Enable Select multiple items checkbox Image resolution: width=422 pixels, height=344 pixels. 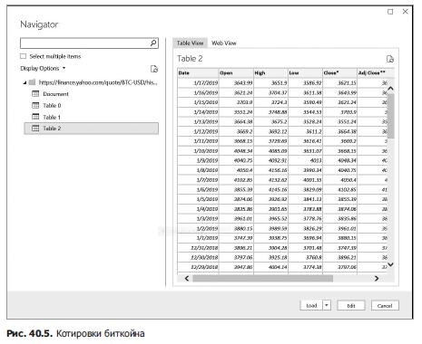tap(24, 56)
